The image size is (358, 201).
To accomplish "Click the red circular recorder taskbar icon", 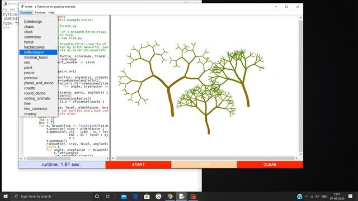I will point(194,196).
